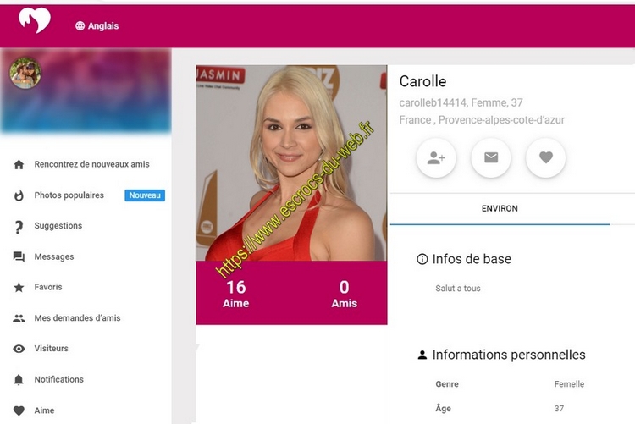
Task: Click the flame icon for popular photos
Action: tap(19, 195)
